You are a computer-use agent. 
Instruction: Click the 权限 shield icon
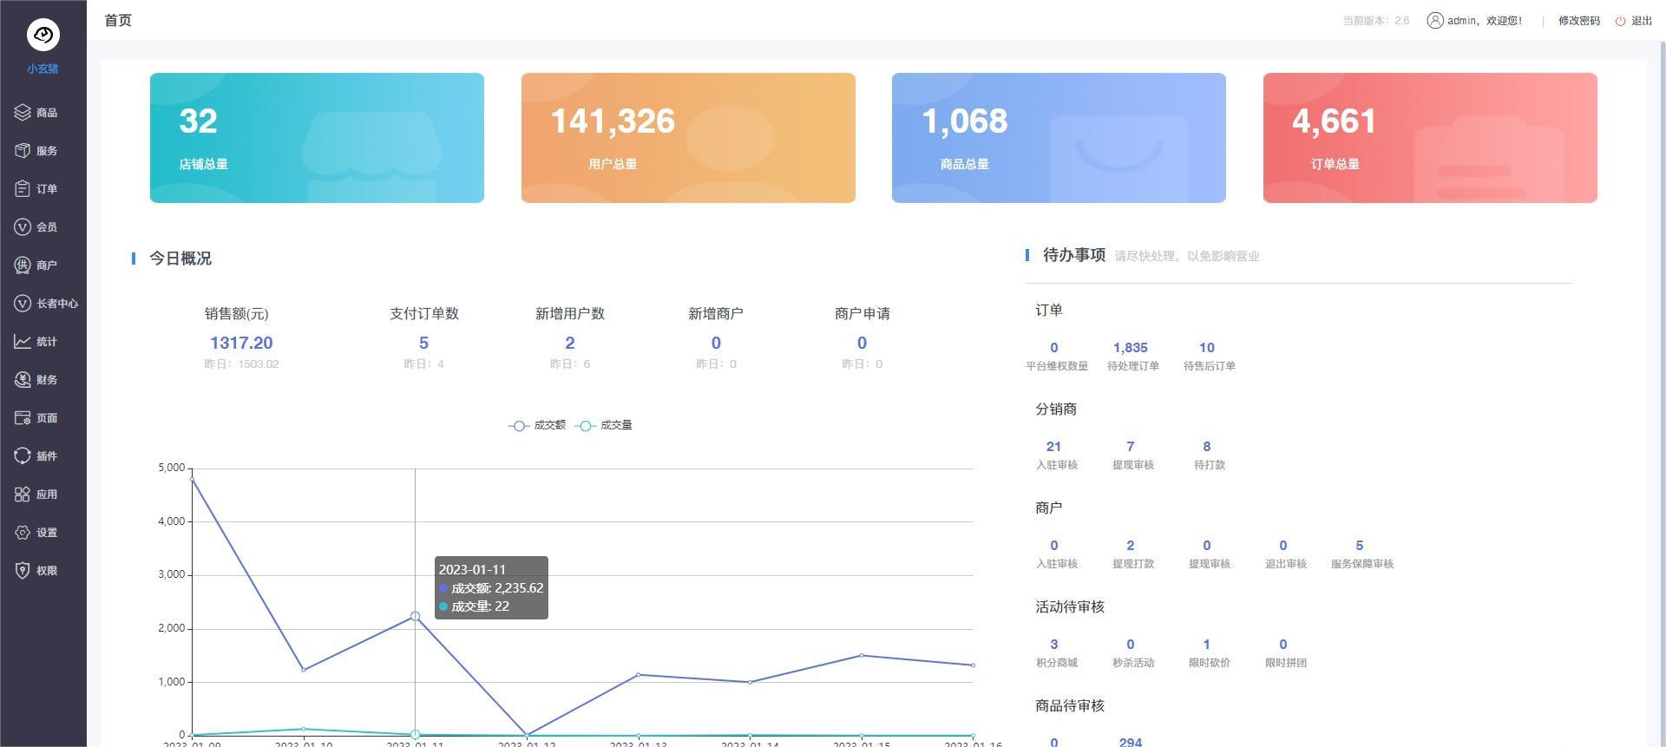[23, 571]
